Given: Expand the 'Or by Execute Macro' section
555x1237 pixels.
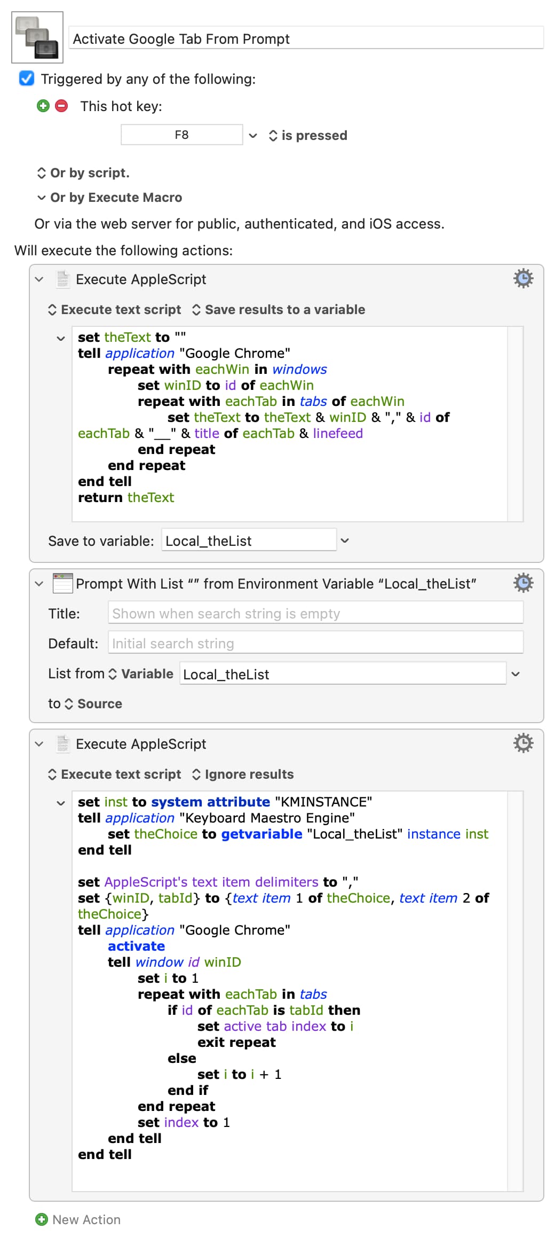Looking at the screenshot, I should click(x=42, y=198).
